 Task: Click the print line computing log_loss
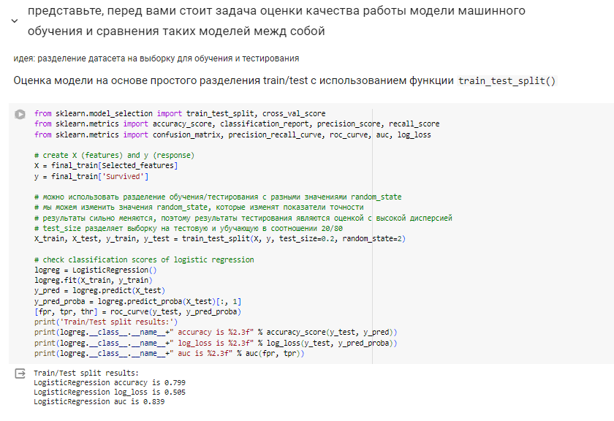pyautogui.click(x=216, y=343)
